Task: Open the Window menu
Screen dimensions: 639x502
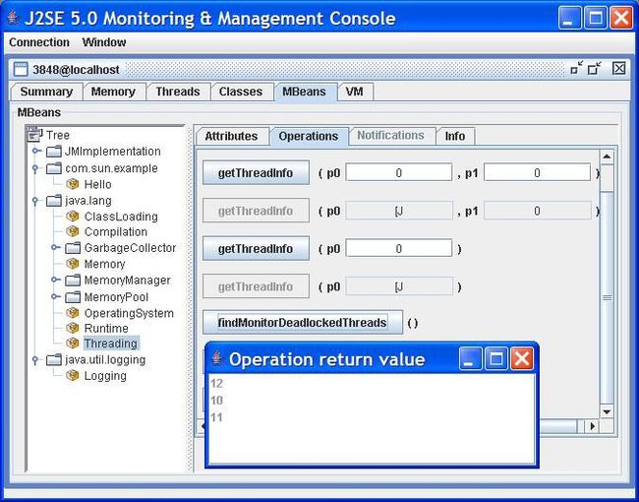Action: [x=104, y=42]
